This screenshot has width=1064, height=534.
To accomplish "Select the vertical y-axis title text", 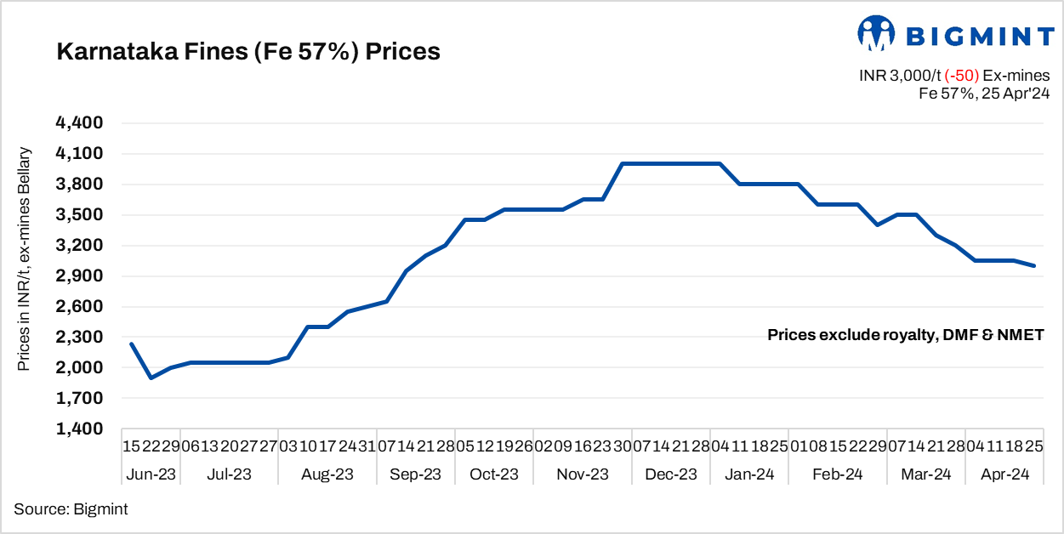I will pyautogui.click(x=25, y=259).
